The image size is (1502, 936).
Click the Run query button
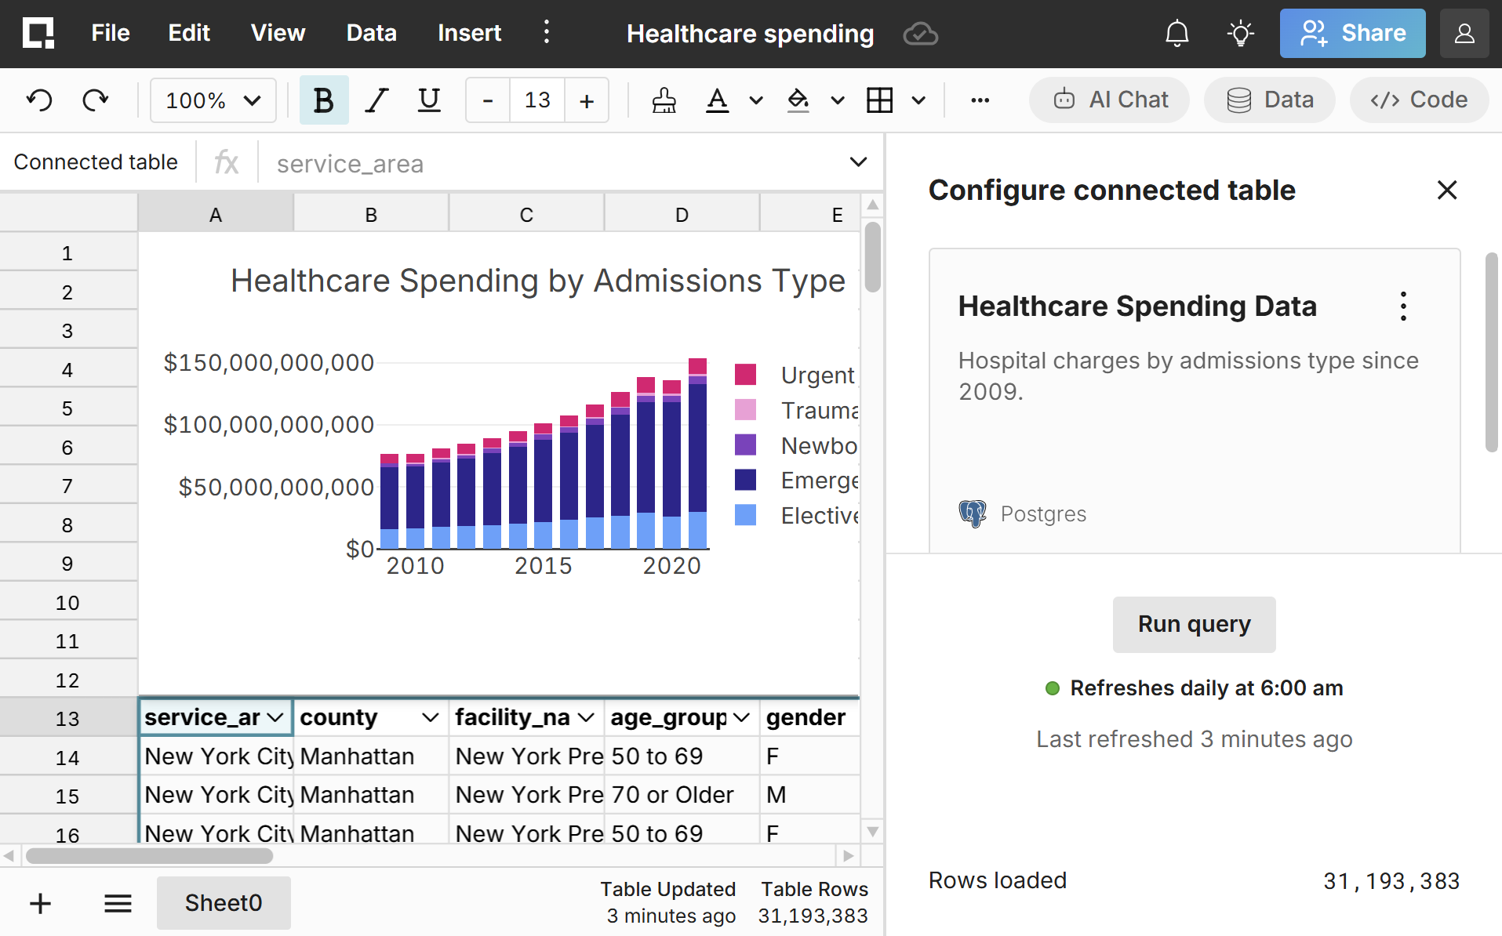pos(1194,625)
